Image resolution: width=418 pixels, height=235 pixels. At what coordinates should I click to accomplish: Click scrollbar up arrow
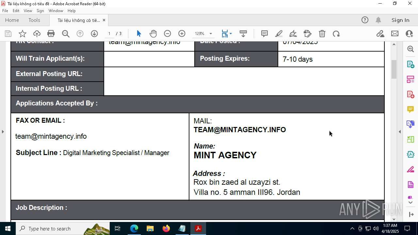(394, 44)
